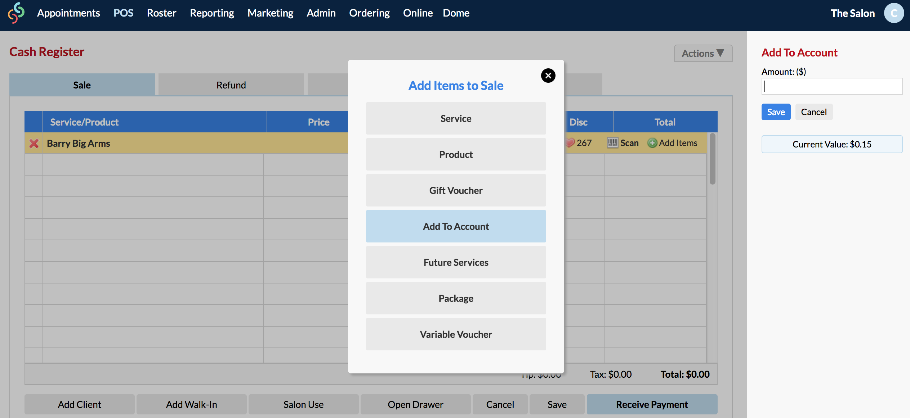Click the Barry Big Arms client name
The width and height of the screenshot is (910, 418).
[x=79, y=143]
